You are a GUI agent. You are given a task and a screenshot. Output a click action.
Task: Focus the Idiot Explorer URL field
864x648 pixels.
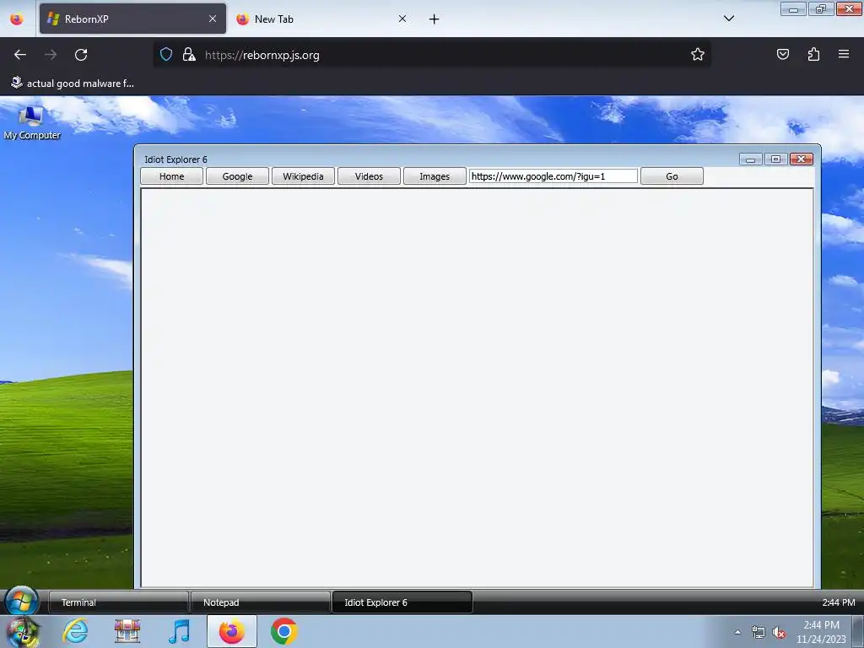(553, 176)
